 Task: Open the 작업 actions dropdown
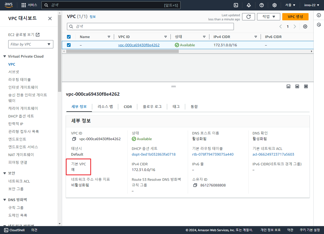pyautogui.click(x=269, y=17)
